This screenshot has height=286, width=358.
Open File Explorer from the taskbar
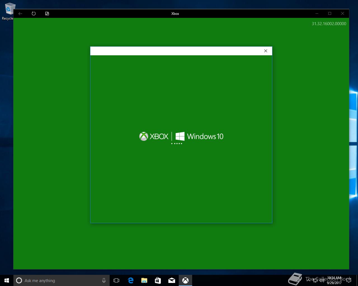(144, 280)
